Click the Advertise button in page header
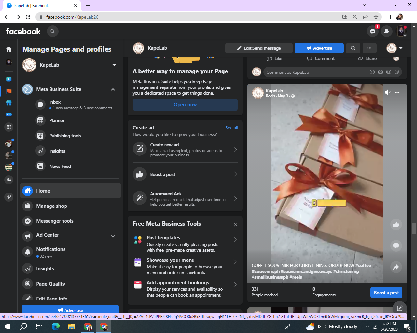The image size is (417, 333). (x=319, y=48)
